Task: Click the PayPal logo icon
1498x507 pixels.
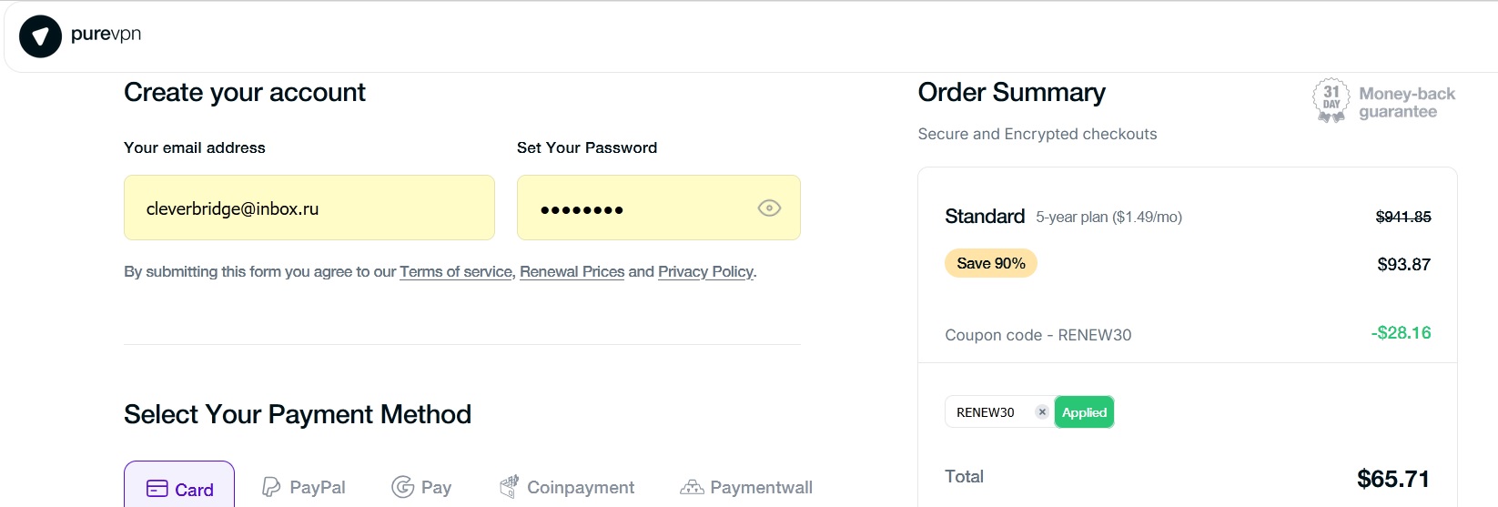Action: click(270, 487)
